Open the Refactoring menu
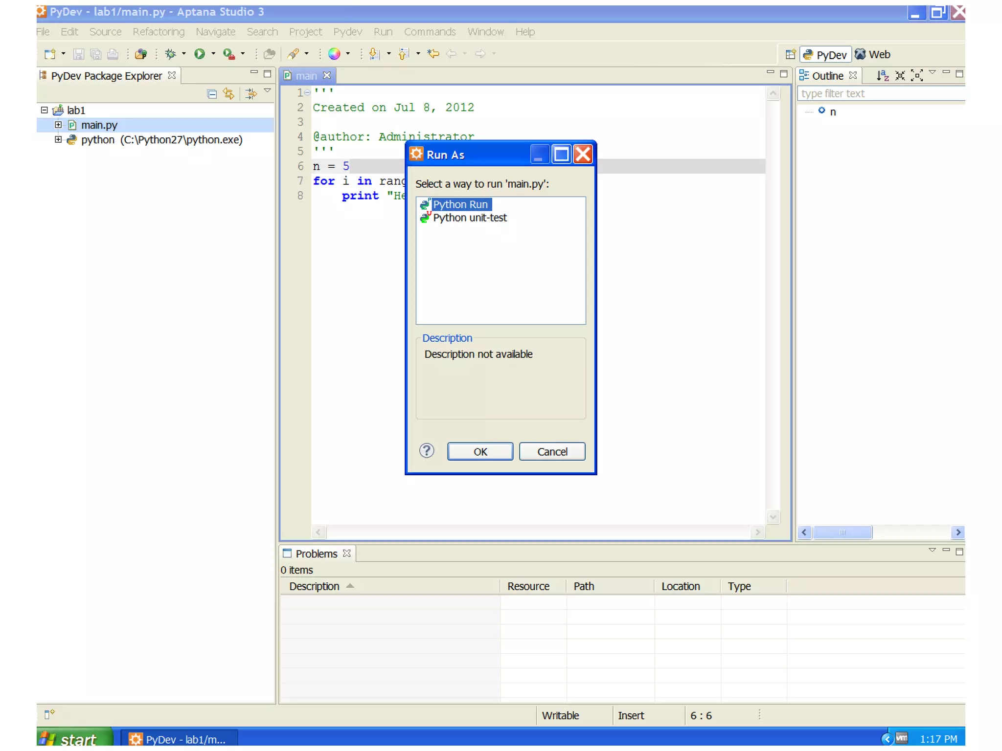 [159, 32]
